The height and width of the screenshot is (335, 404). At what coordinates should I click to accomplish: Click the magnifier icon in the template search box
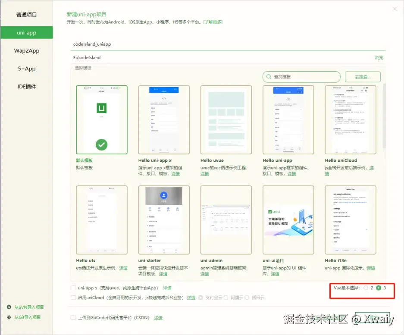click(x=269, y=76)
